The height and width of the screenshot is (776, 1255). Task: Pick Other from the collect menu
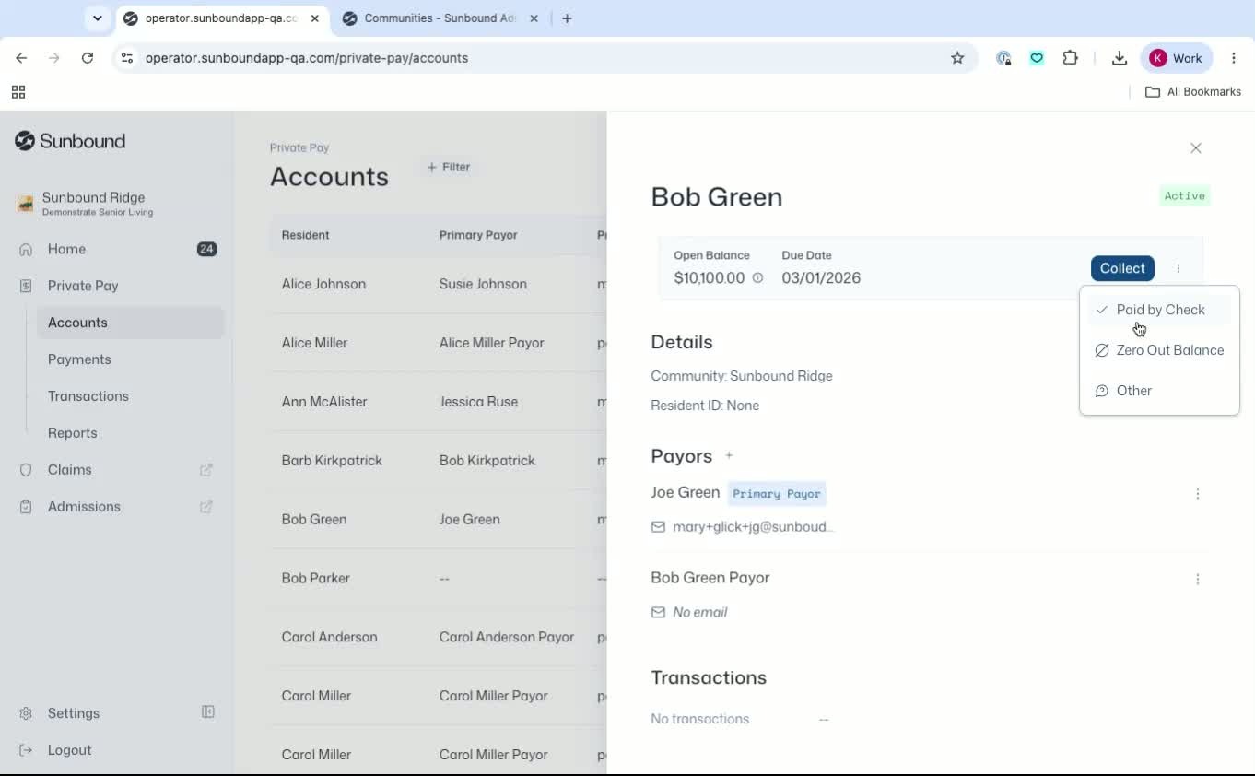tap(1159, 391)
